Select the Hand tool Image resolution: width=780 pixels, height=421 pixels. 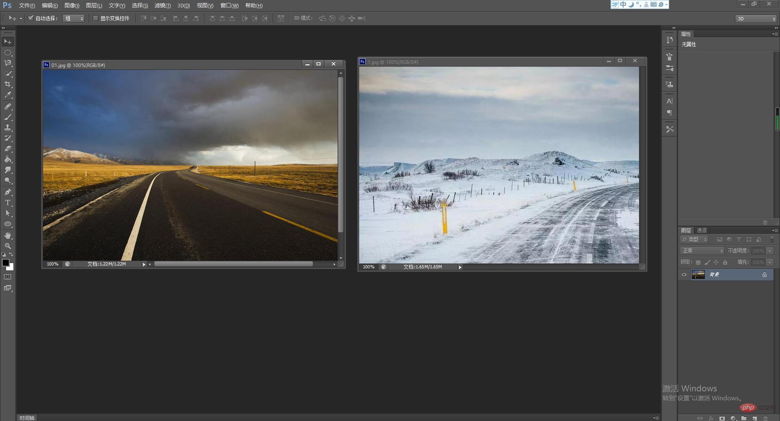coord(8,235)
